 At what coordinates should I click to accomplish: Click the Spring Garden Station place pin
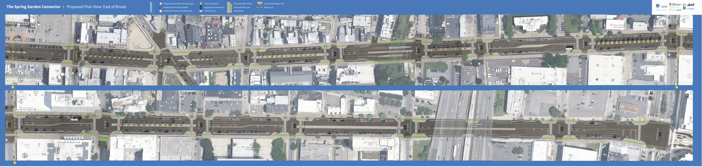click(x=469, y=125)
